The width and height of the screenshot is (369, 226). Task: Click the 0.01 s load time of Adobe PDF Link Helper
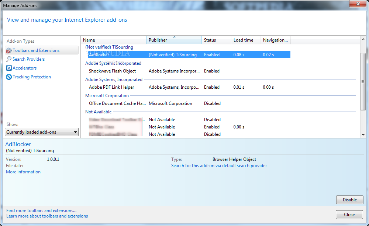click(x=239, y=87)
